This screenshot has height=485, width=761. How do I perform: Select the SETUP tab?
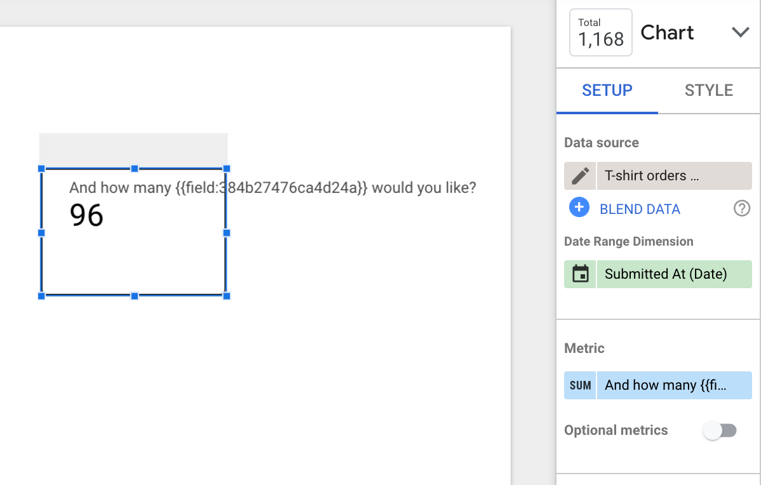point(607,90)
